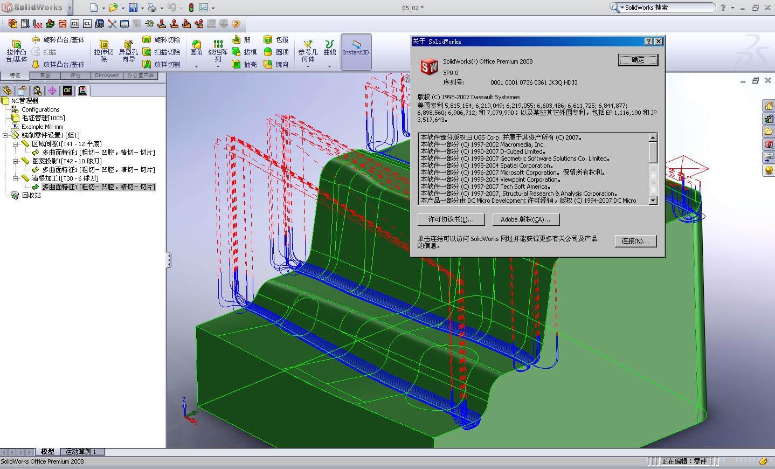The image size is (775, 469).
Task: Open the DimXpertManager crosshair panel tab
Action: (52, 91)
